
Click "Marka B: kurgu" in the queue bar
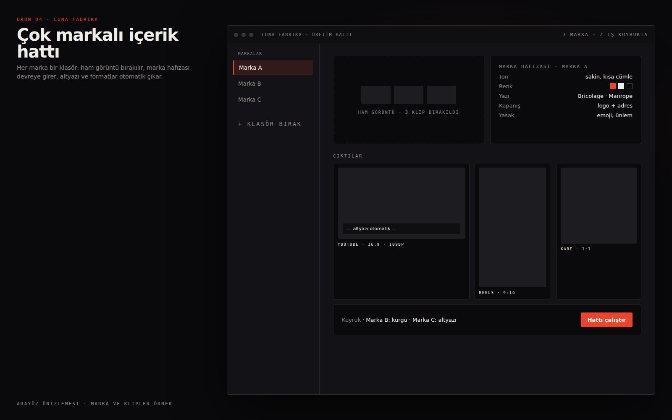click(x=386, y=320)
